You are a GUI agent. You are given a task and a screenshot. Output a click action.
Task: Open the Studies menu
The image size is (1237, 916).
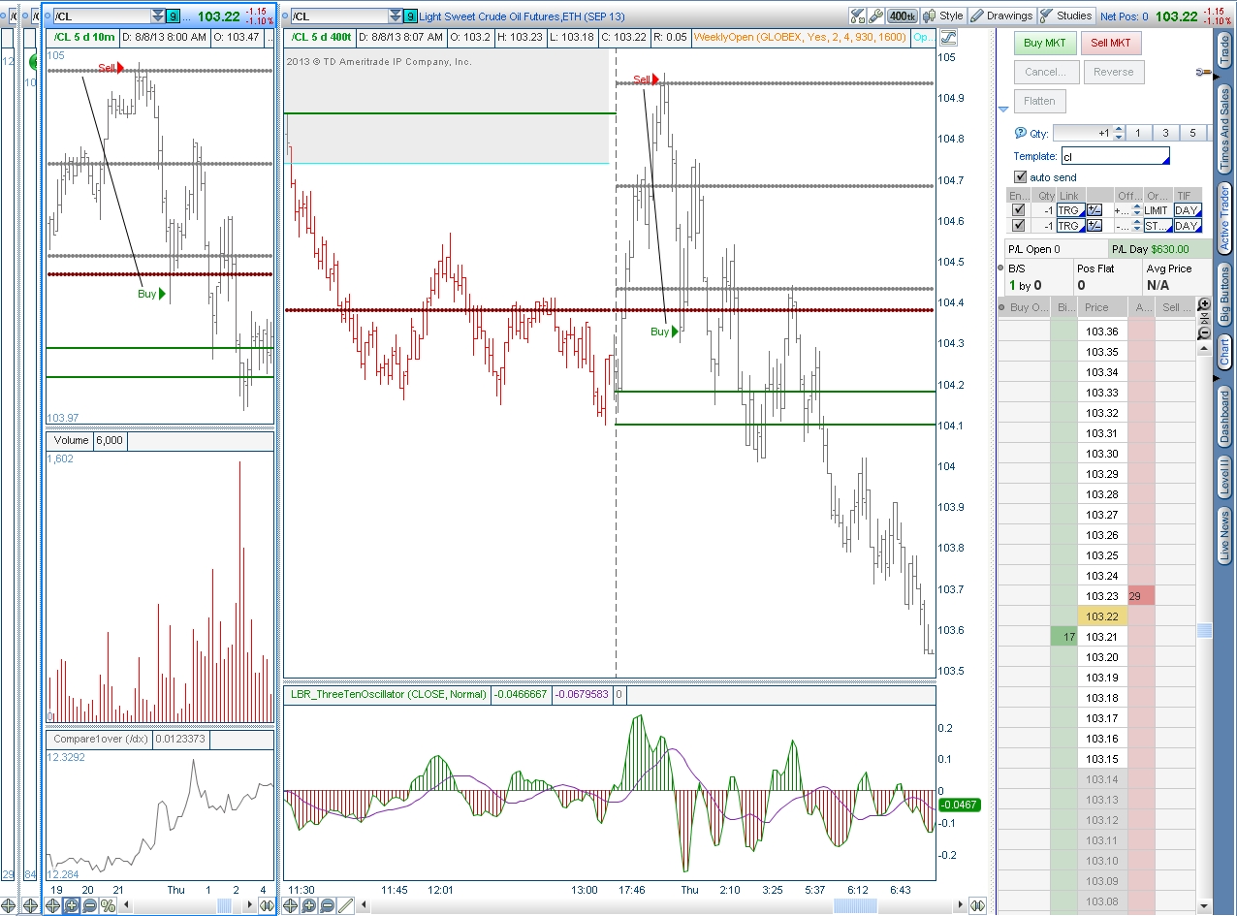point(1066,16)
